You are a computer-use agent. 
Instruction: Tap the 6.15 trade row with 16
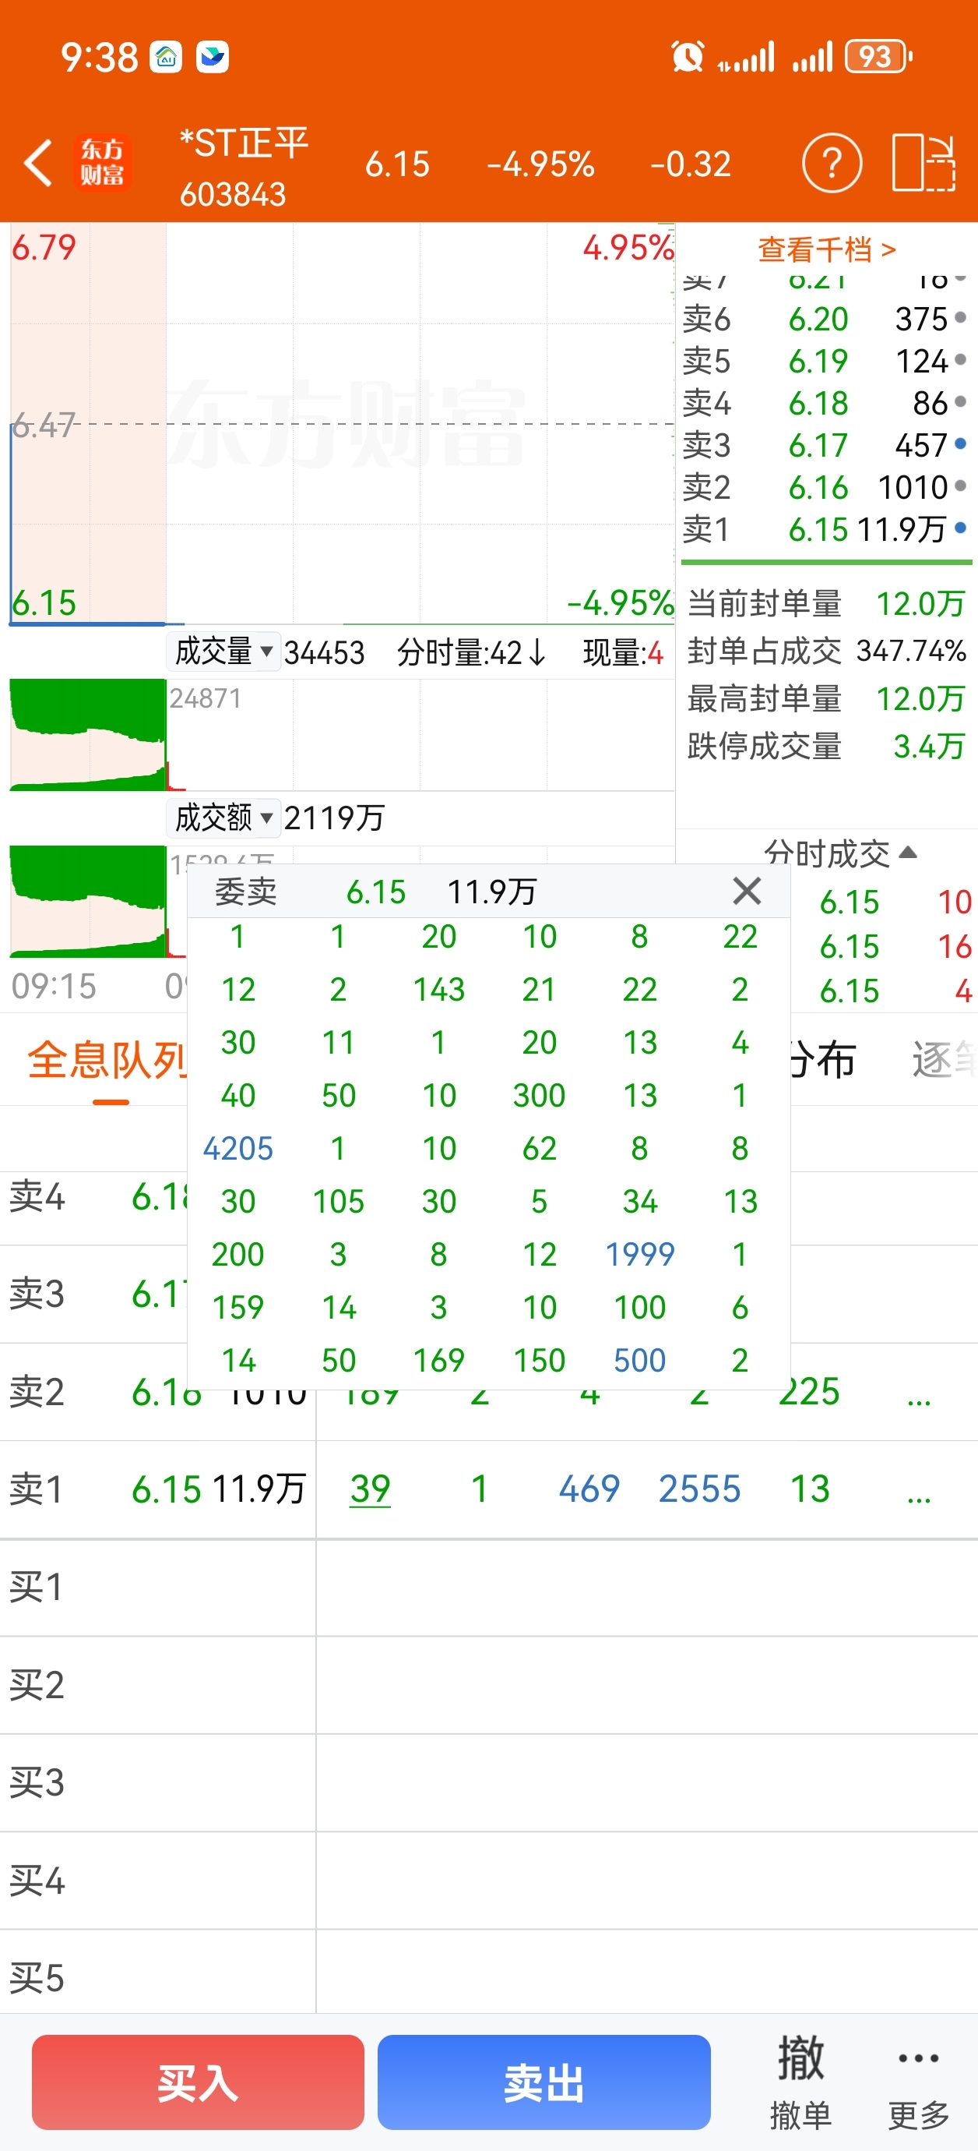coord(895,946)
